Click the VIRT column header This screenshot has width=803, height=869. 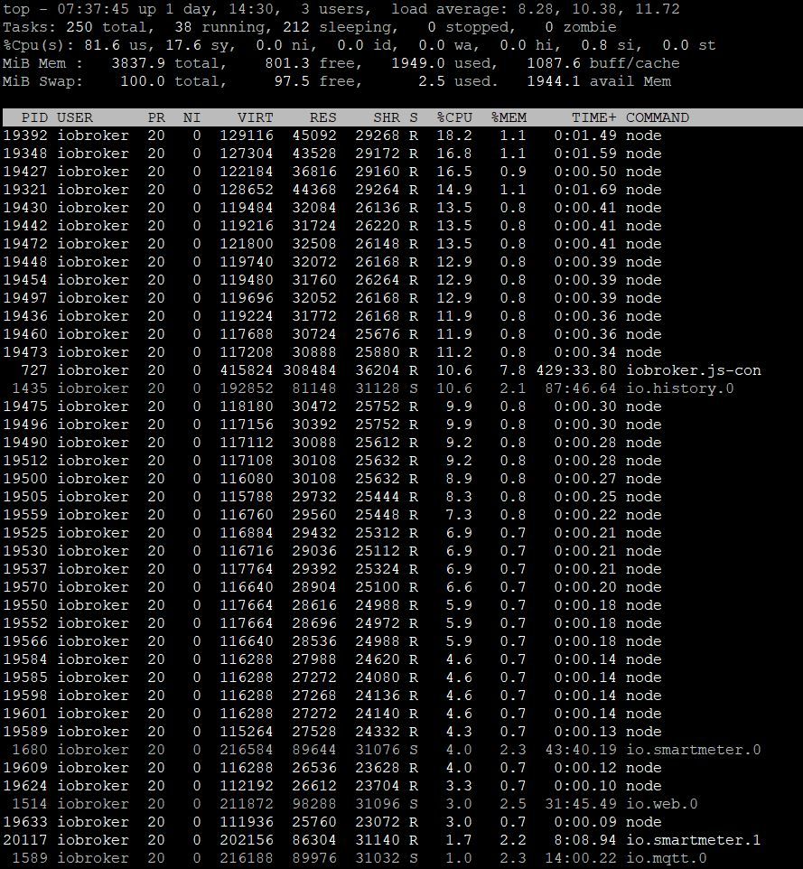click(x=256, y=117)
